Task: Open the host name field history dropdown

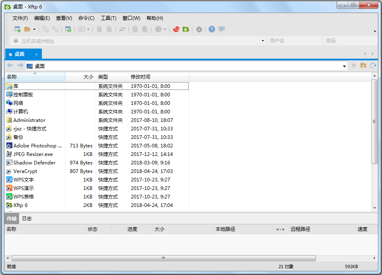Action: pyautogui.click(x=263, y=41)
